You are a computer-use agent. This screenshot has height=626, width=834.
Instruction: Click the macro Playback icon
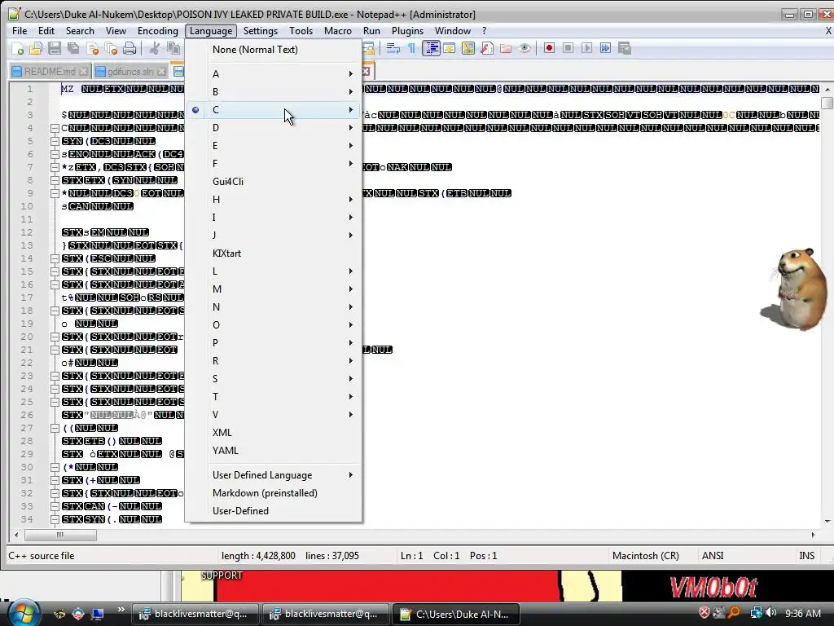[586, 48]
